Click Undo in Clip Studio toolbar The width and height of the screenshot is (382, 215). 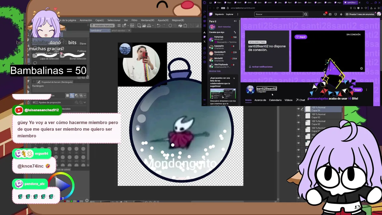coord(158,26)
